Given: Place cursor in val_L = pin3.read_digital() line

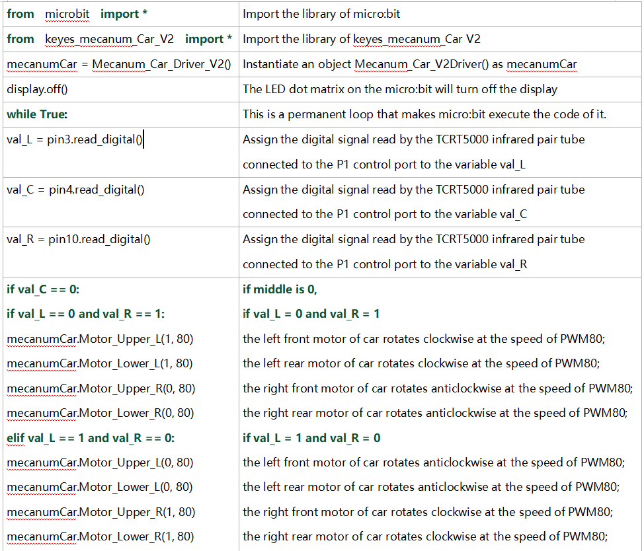Looking at the screenshot, I should 74,140.
